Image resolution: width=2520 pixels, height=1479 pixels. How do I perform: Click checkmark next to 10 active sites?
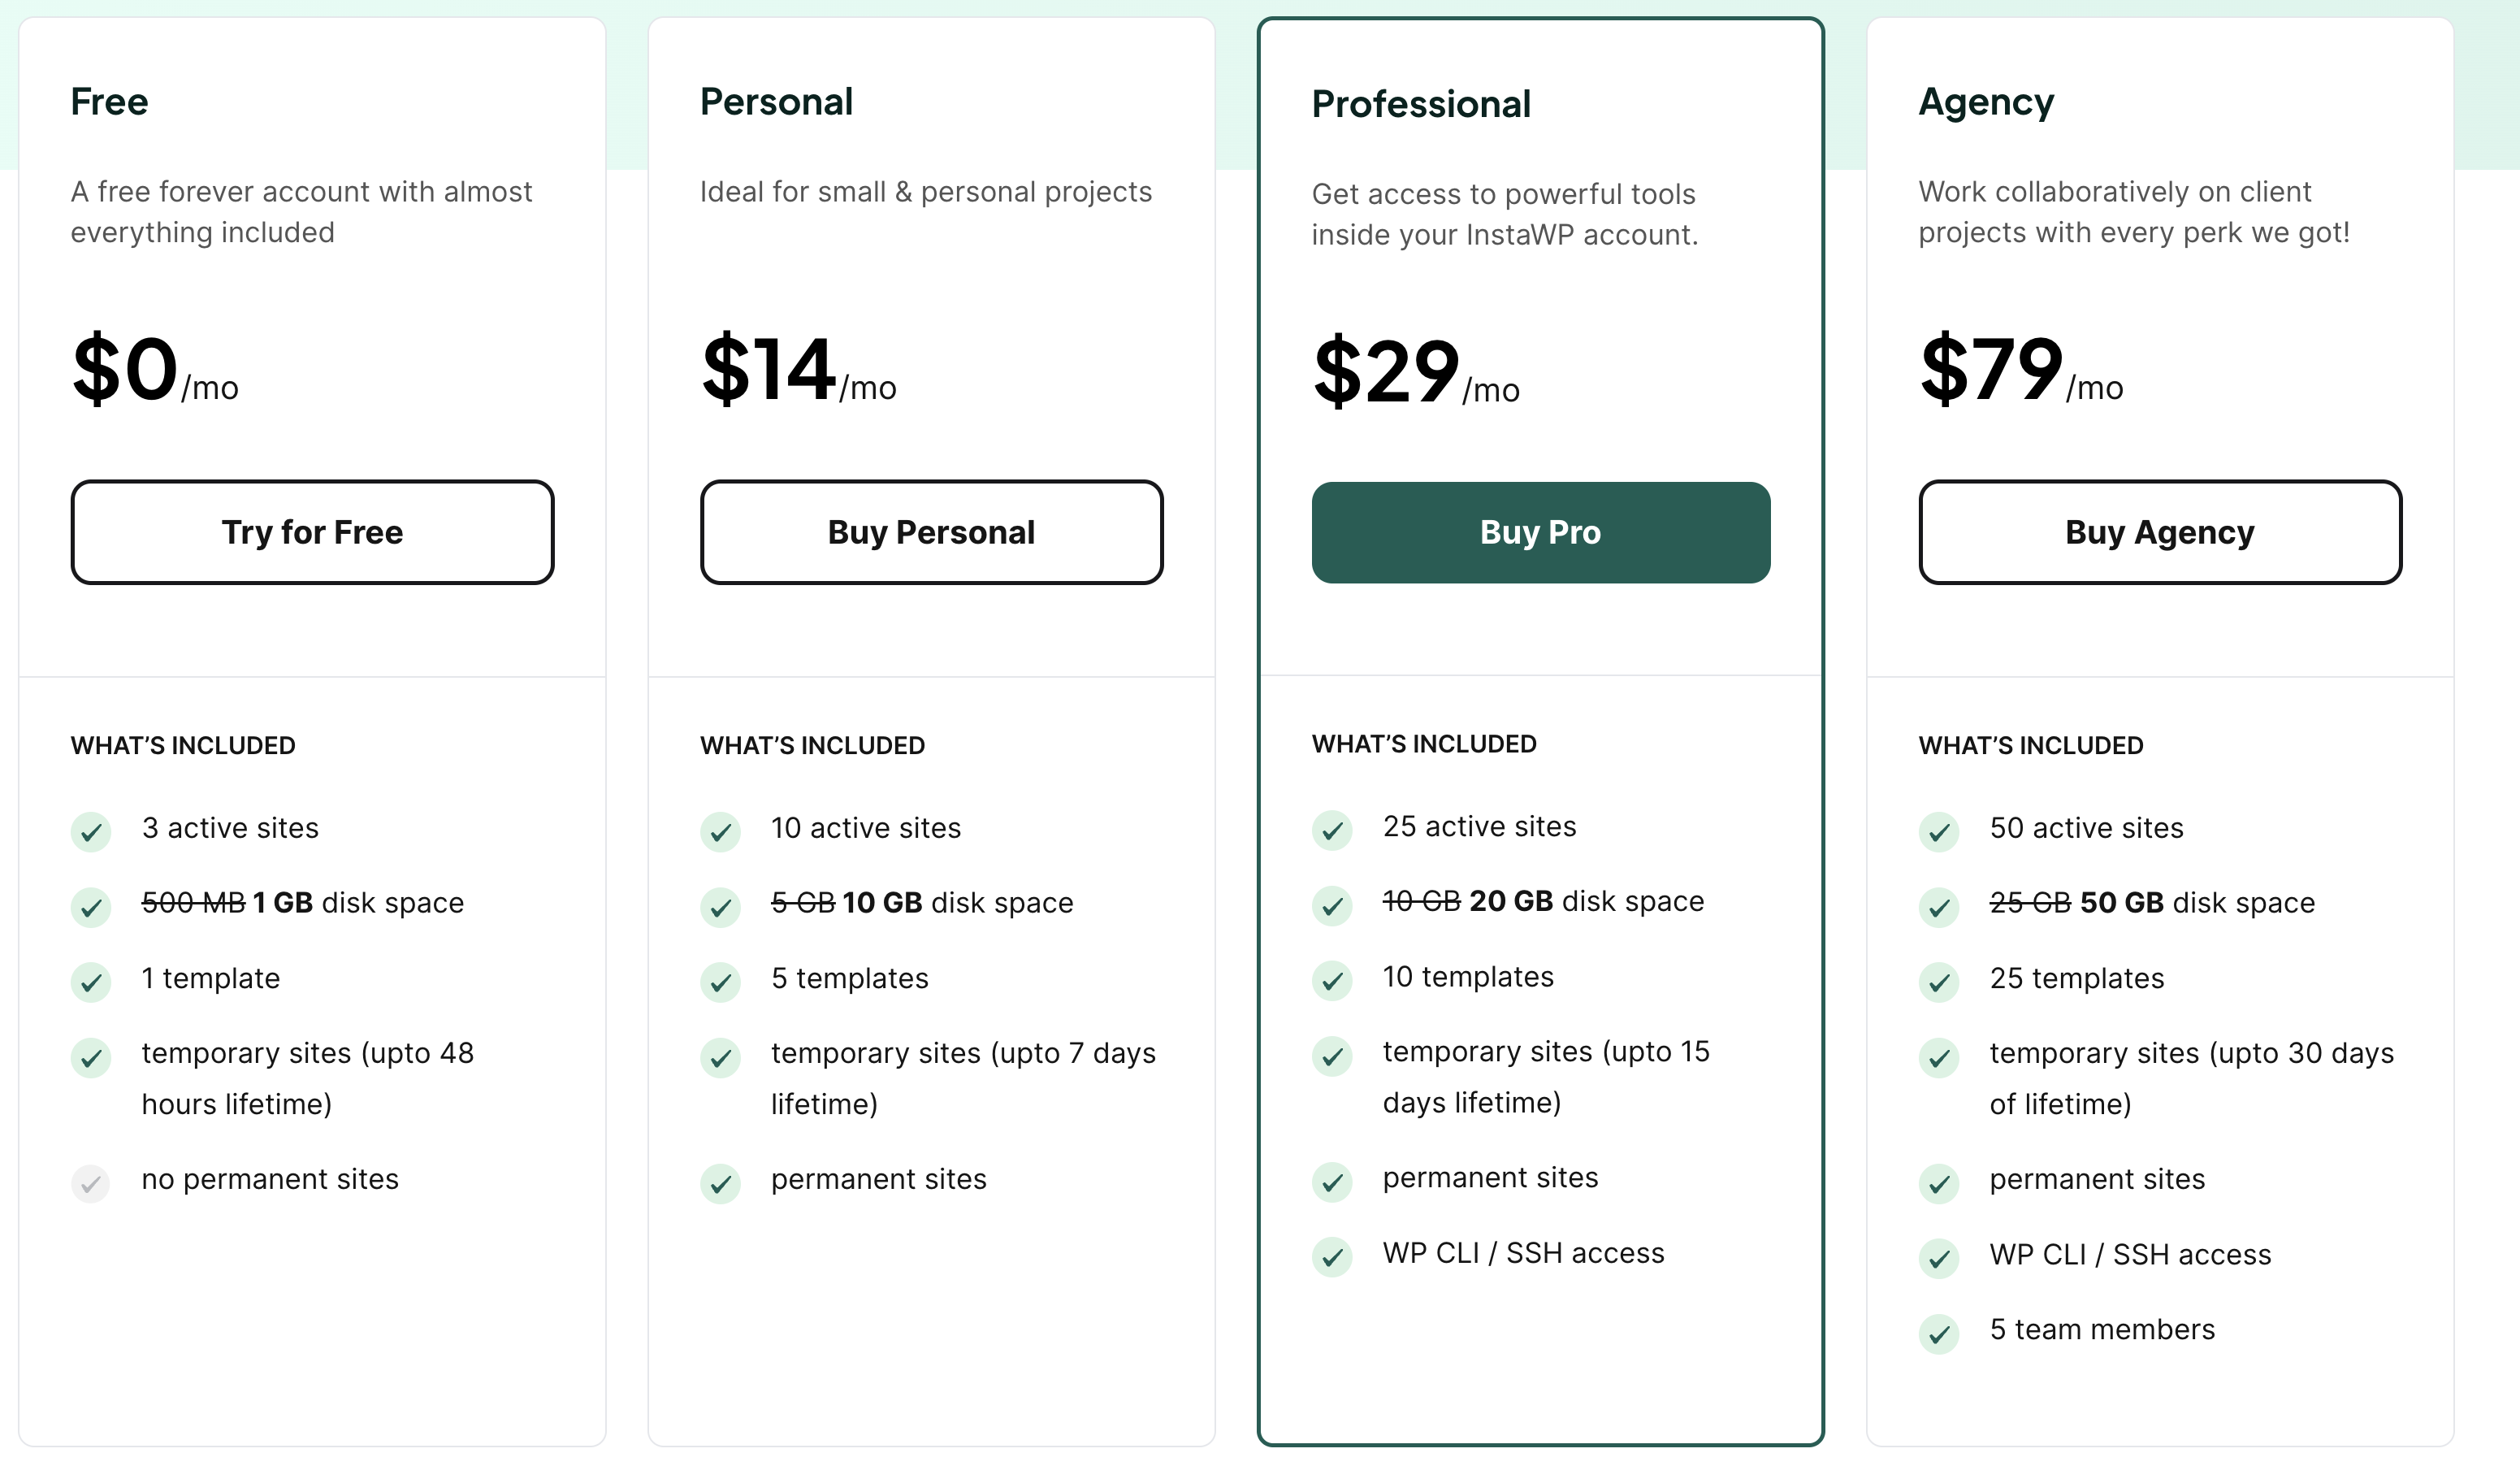(x=720, y=831)
